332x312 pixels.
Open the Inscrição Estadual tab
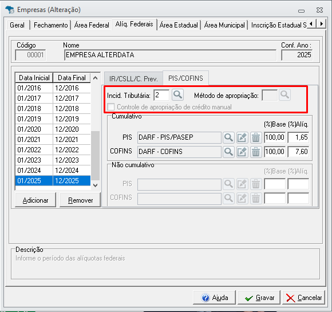click(x=278, y=25)
